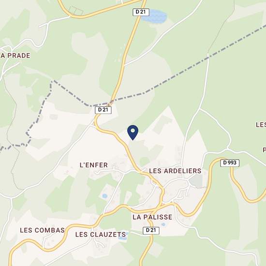Click the small blue pond south of L'Enfer
266x266 pixels.
pos(105,196)
